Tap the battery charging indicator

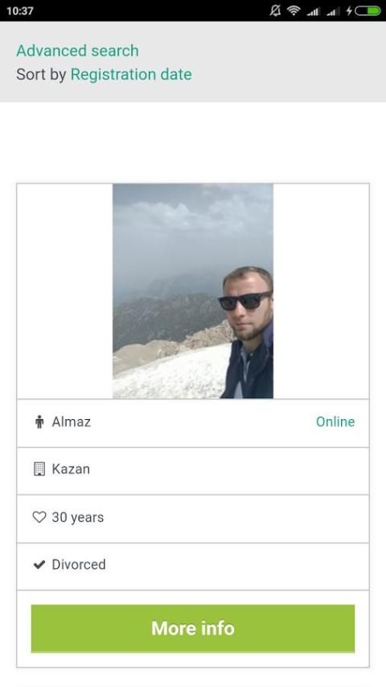[363, 10]
